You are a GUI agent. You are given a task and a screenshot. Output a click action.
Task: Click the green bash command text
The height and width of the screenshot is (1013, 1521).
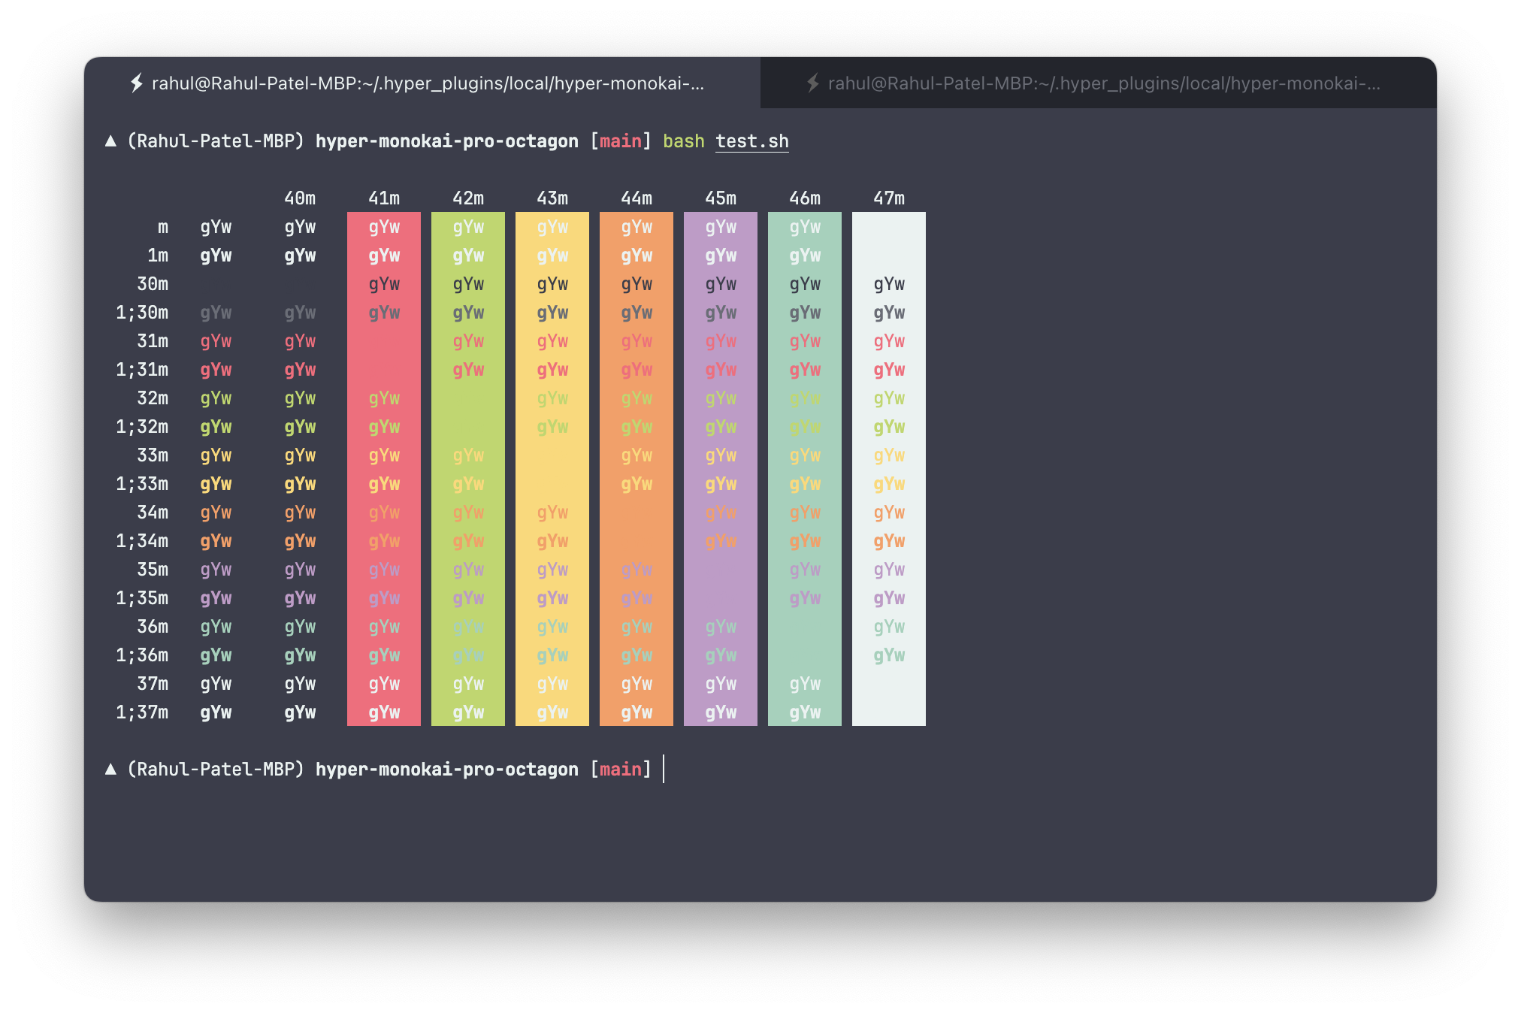click(x=683, y=141)
